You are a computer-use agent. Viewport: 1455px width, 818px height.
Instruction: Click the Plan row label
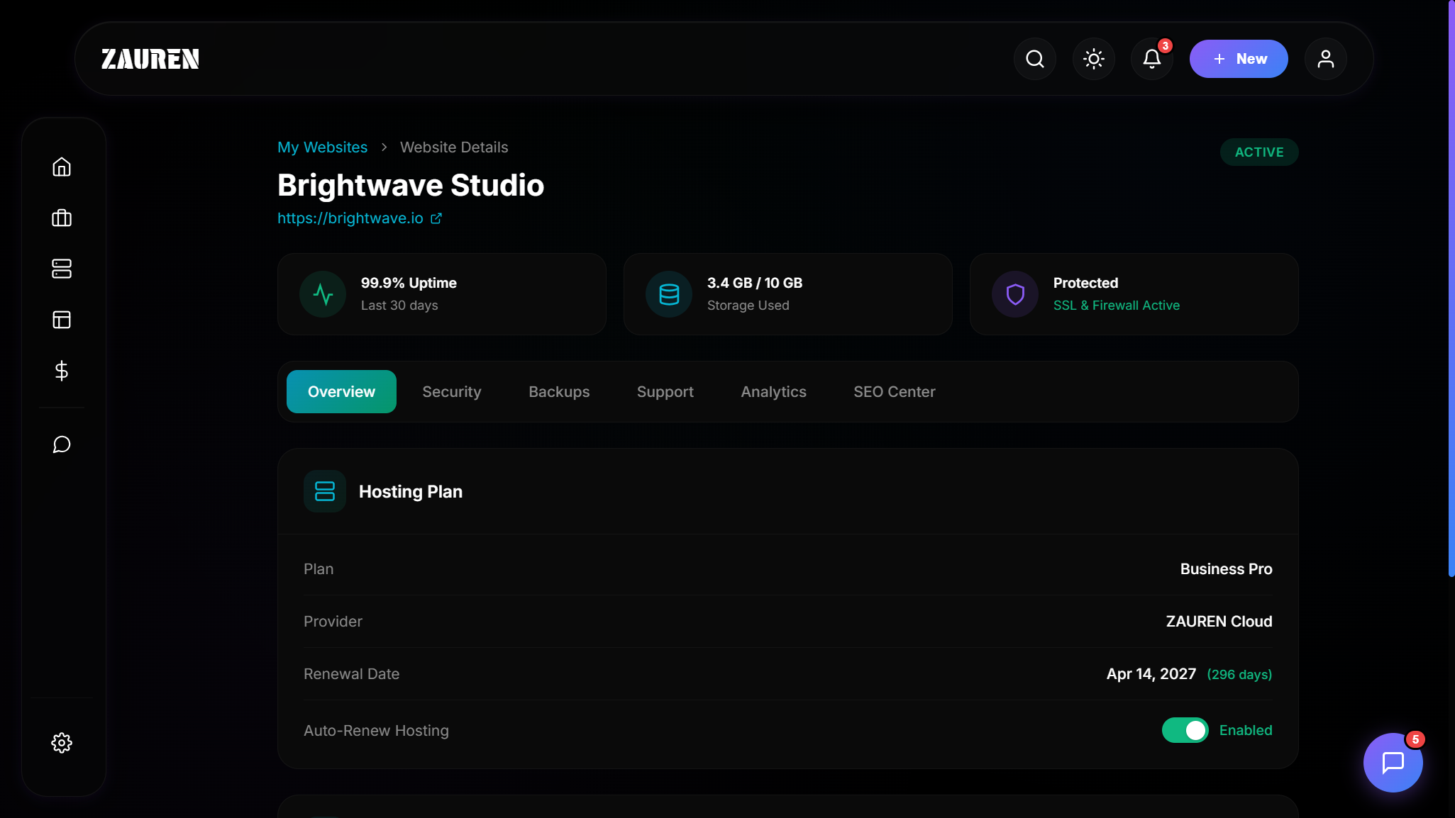coord(319,569)
